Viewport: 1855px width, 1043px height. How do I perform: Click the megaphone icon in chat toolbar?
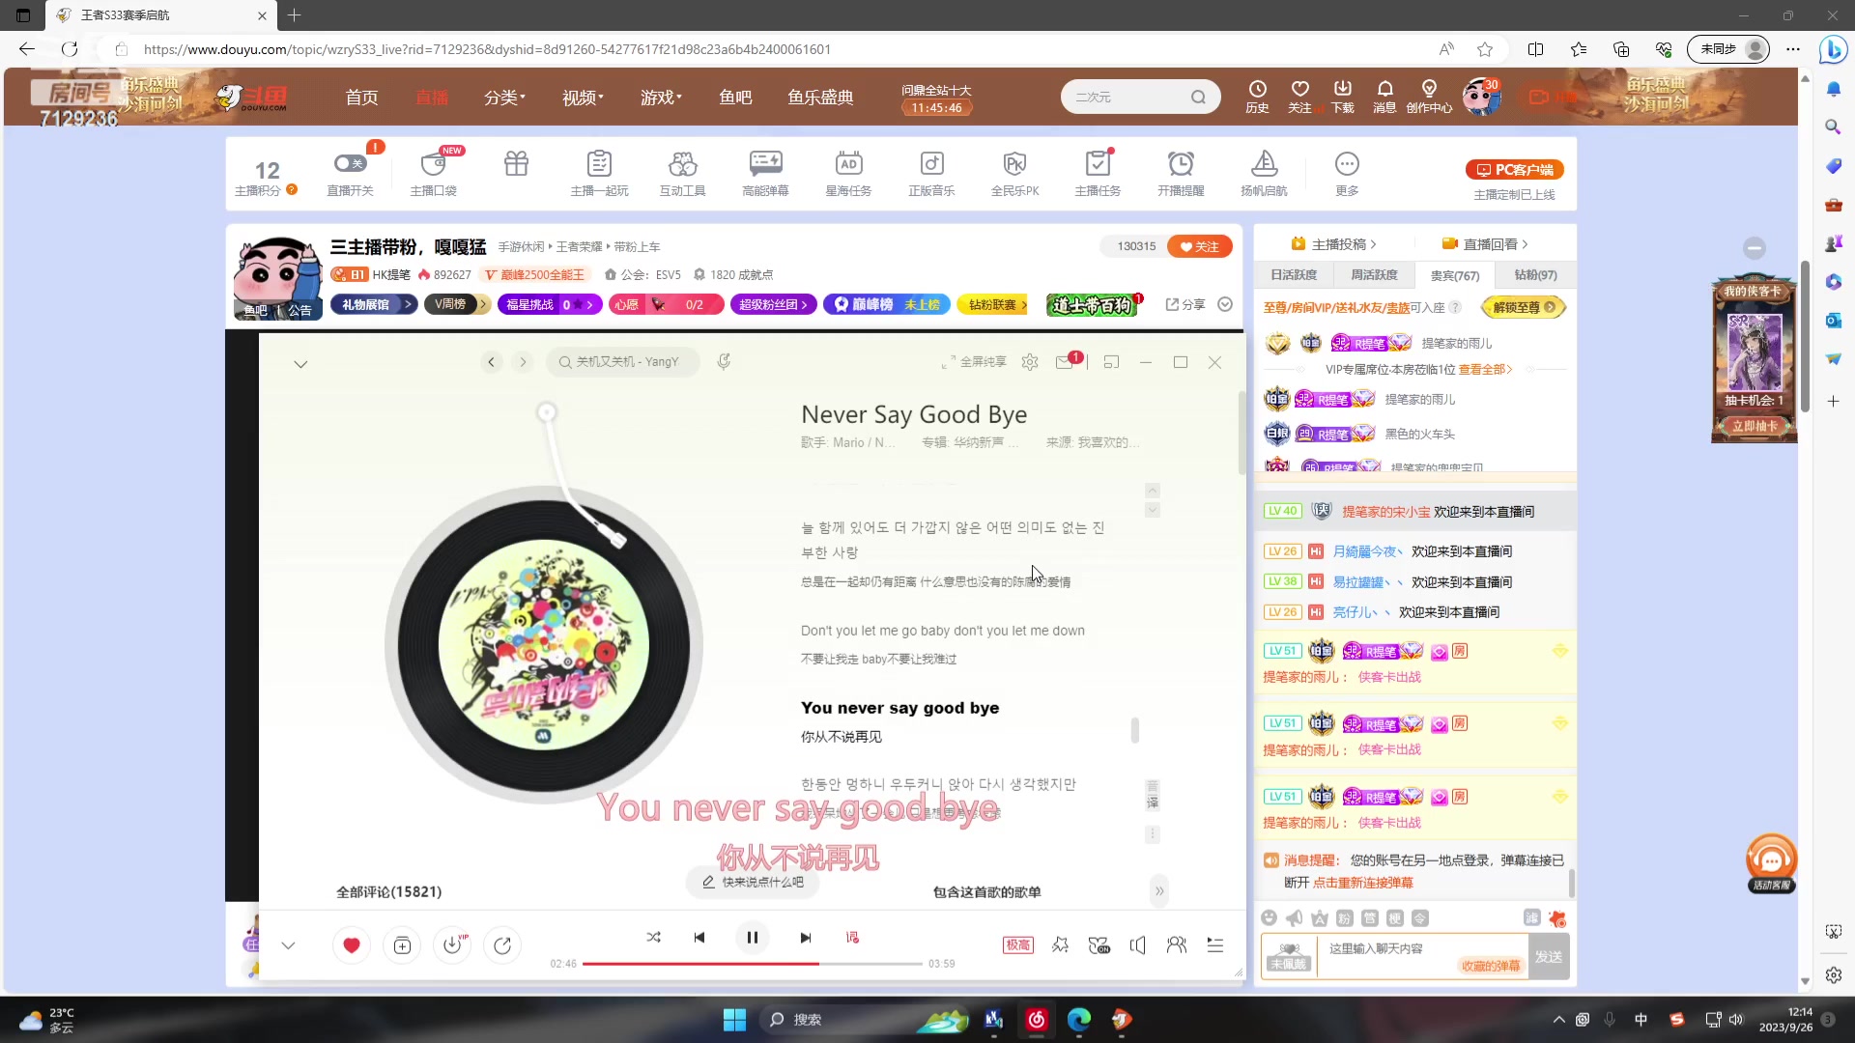(1294, 918)
